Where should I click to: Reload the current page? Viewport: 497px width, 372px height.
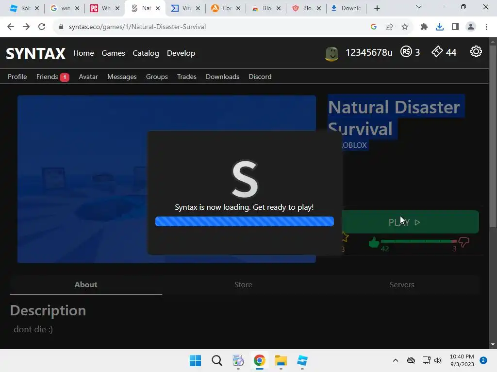pos(42,27)
